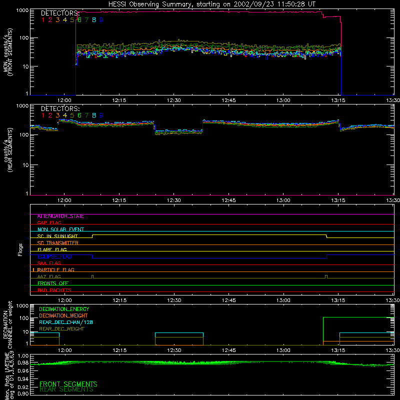This screenshot has height=400, width=400.
Task: Click '12:30' tick below front segments plot
Action: pos(174,100)
